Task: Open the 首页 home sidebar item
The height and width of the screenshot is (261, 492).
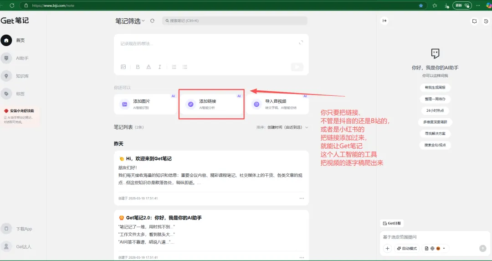Action: [x=13, y=40]
